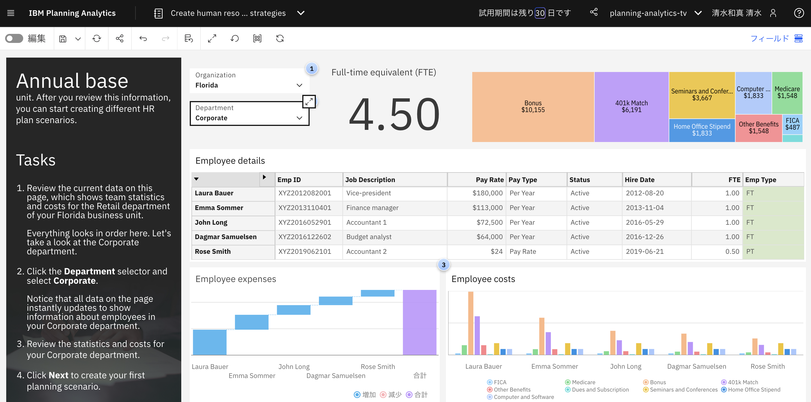Click the trial days remaining 30 link

540,13
